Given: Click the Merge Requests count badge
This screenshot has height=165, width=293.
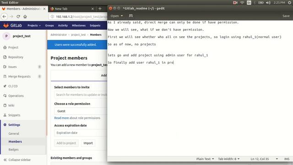Looking at the screenshot, I should click(39, 77).
